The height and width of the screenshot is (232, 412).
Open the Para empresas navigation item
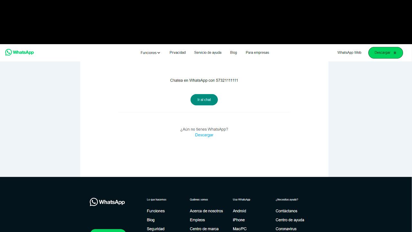coord(257,53)
